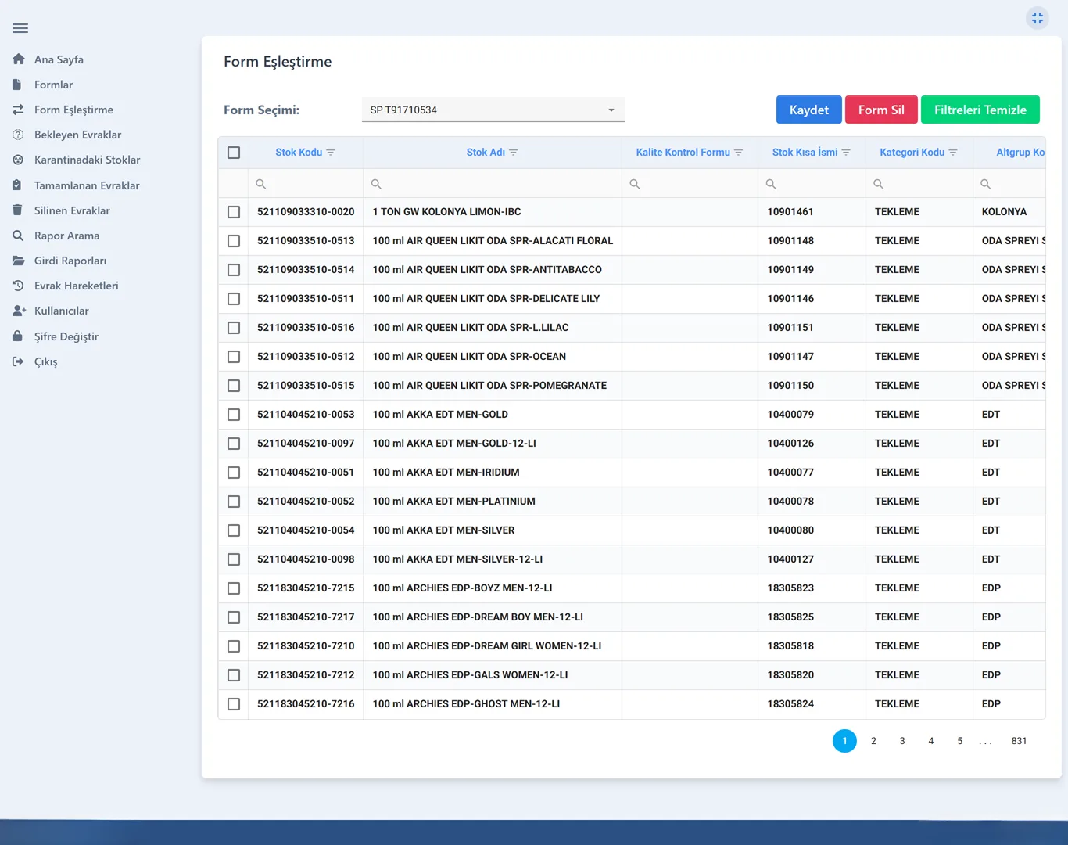The width and height of the screenshot is (1068, 845).
Task: Click the Filtreleri Temizle button
Action: 980,110
